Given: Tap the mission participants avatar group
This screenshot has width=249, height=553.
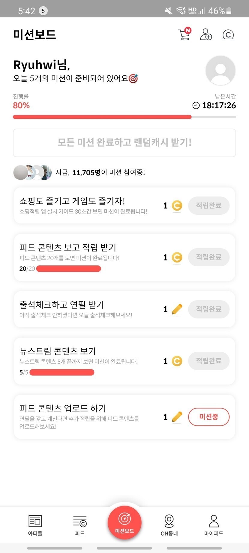Looking at the screenshot, I should coord(32,172).
